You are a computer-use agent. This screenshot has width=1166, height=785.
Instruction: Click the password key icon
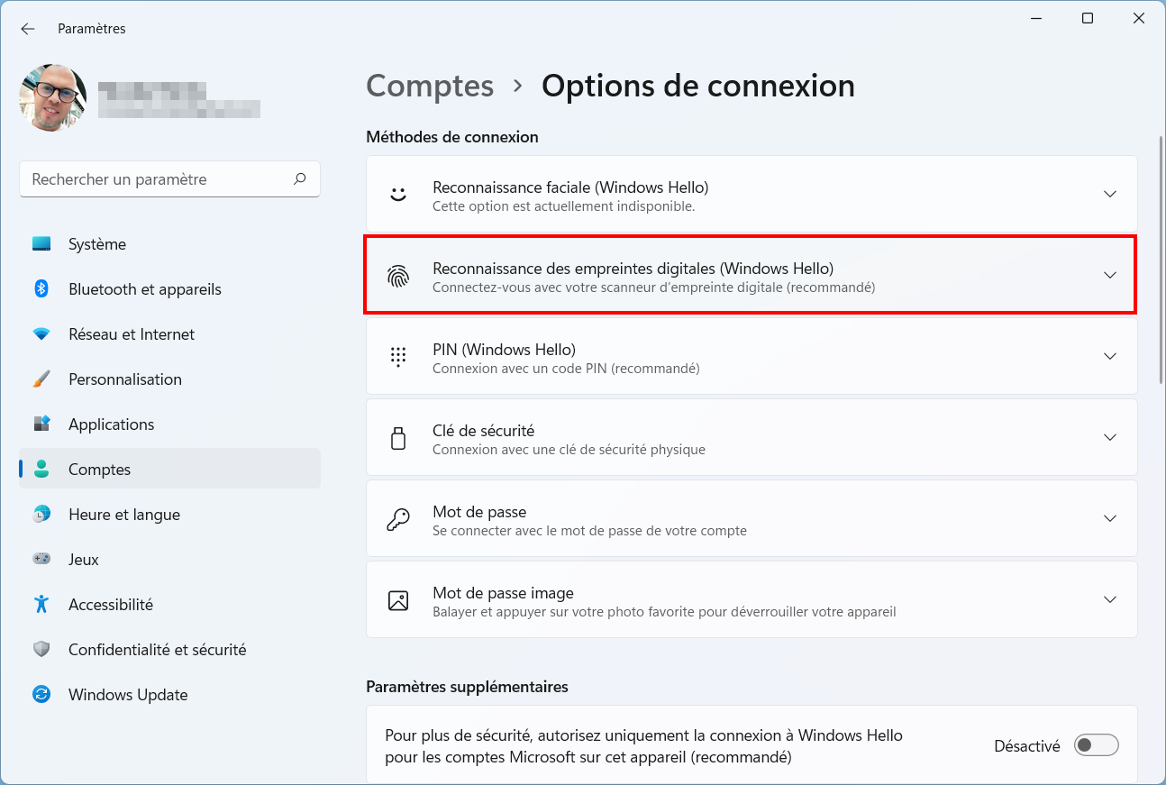click(398, 519)
